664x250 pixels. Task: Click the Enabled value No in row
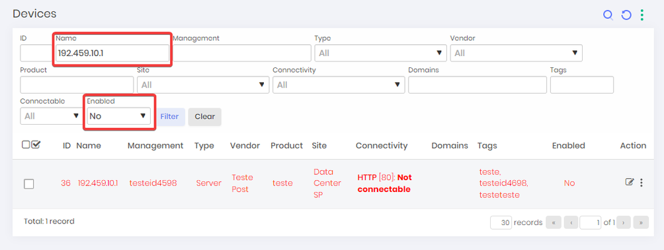pos(569,183)
